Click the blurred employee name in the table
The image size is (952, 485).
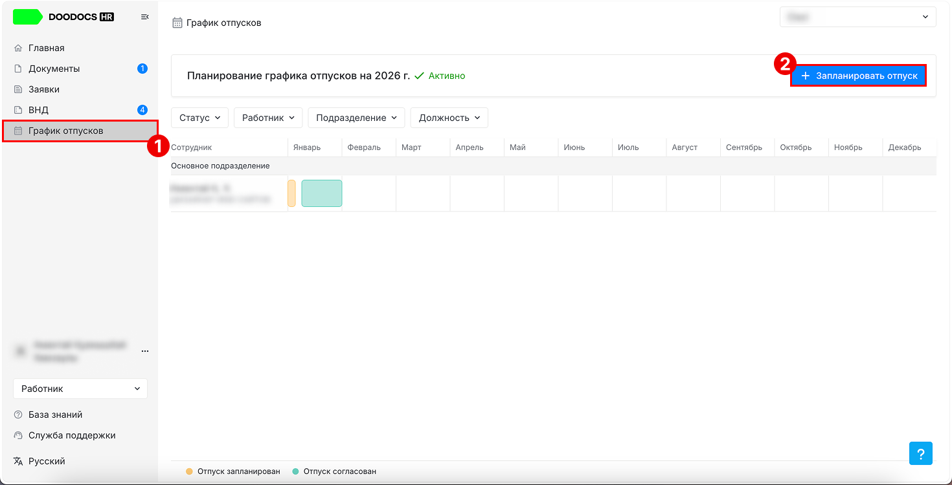201,188
